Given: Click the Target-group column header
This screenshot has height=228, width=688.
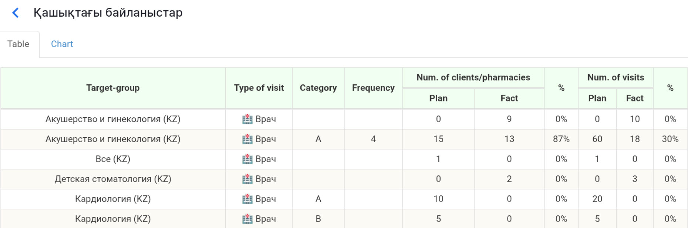Looking at the screenshot, I should (x=113, y=88).
